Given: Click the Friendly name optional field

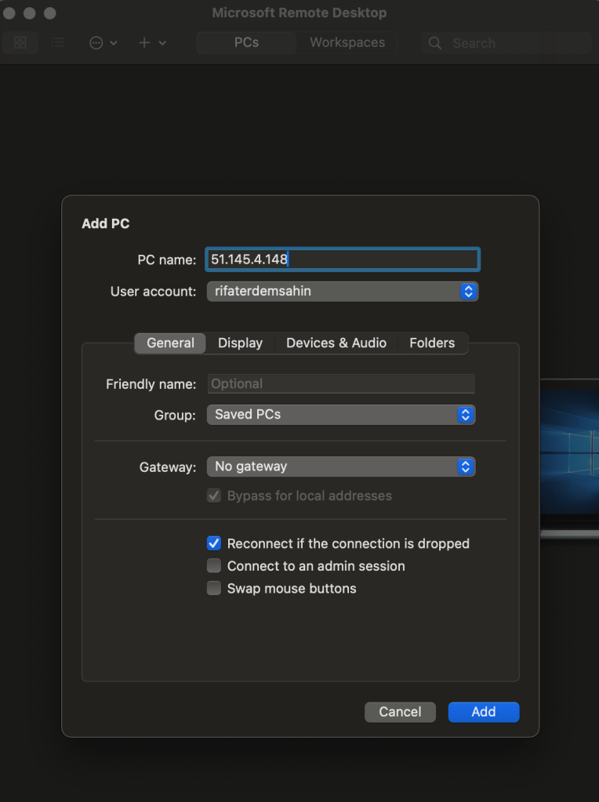Looking at the screenshot, I should [x=341, y=383].
